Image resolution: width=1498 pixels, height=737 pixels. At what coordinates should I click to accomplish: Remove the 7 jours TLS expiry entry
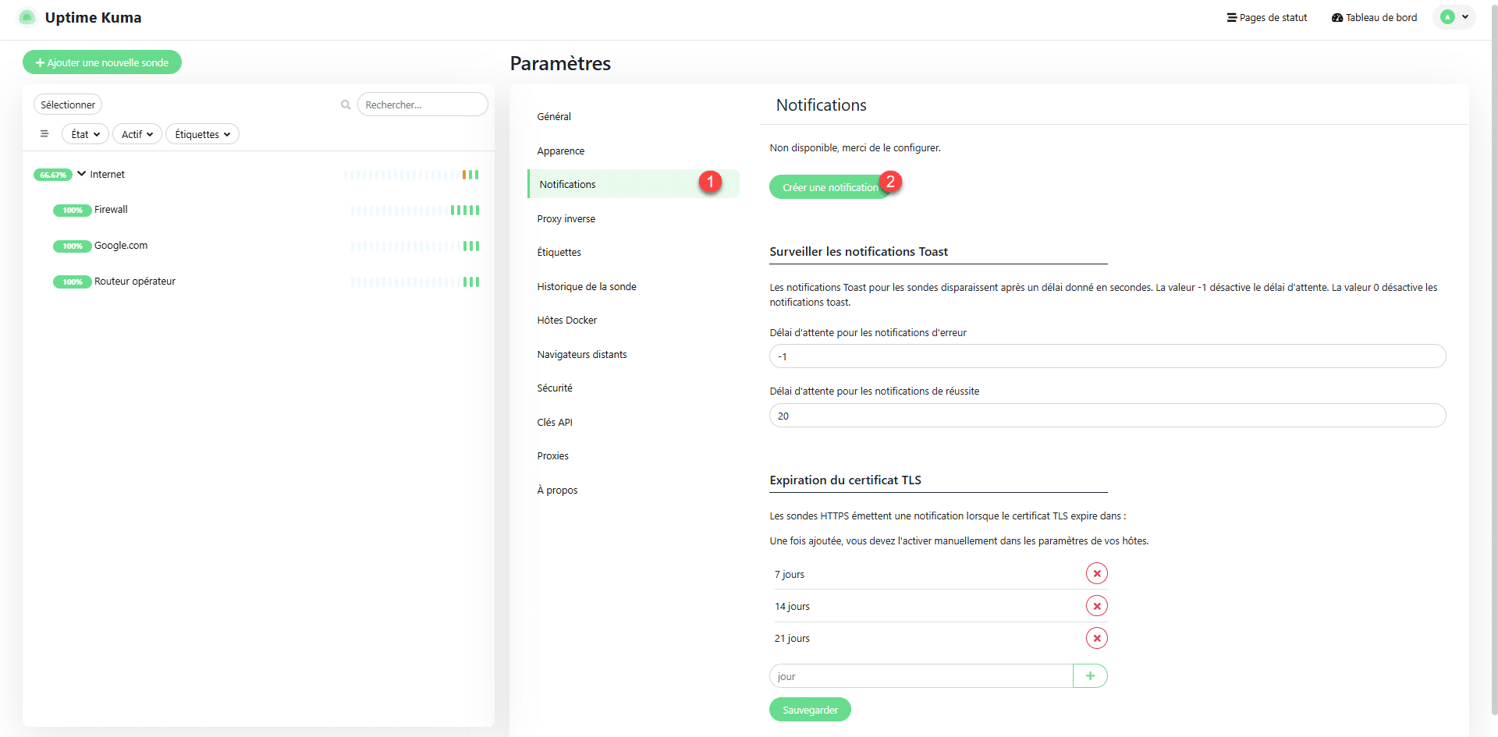(x=1096, y=574)
